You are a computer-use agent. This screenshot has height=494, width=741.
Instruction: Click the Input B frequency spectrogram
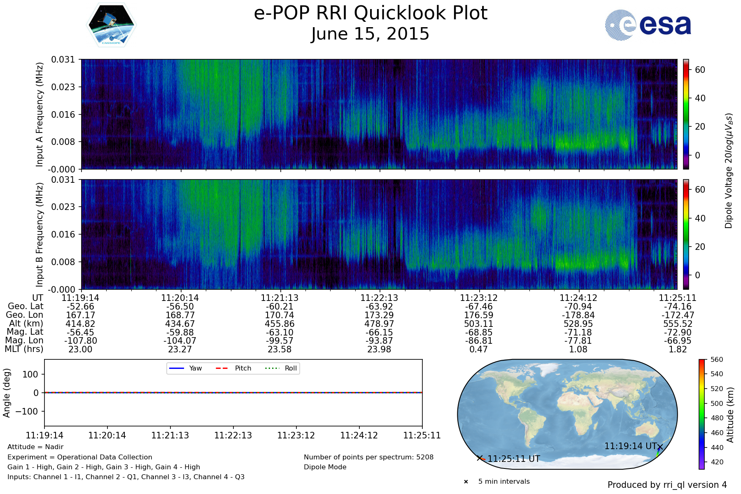click(x=379, y=234)
